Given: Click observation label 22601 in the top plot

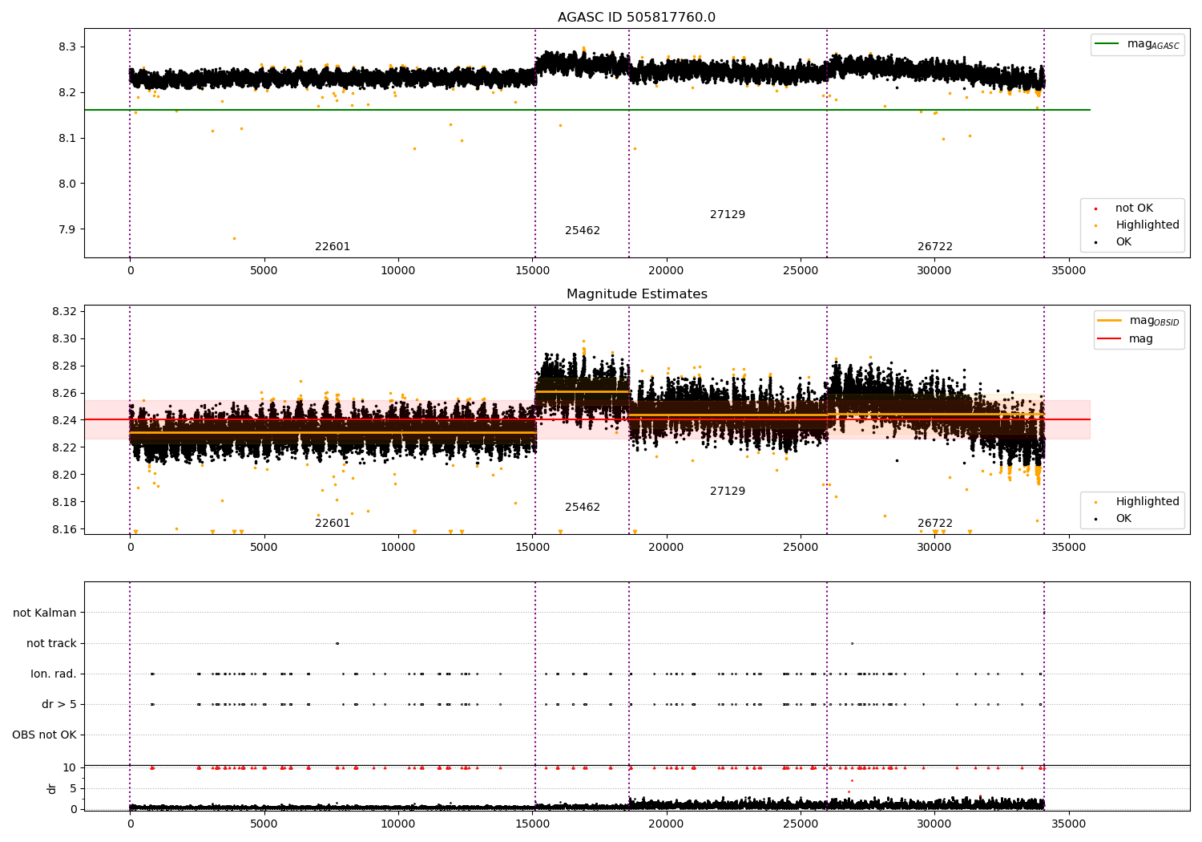Looking at the screenshot, I should pyautogui.click(x=333, y=247).
